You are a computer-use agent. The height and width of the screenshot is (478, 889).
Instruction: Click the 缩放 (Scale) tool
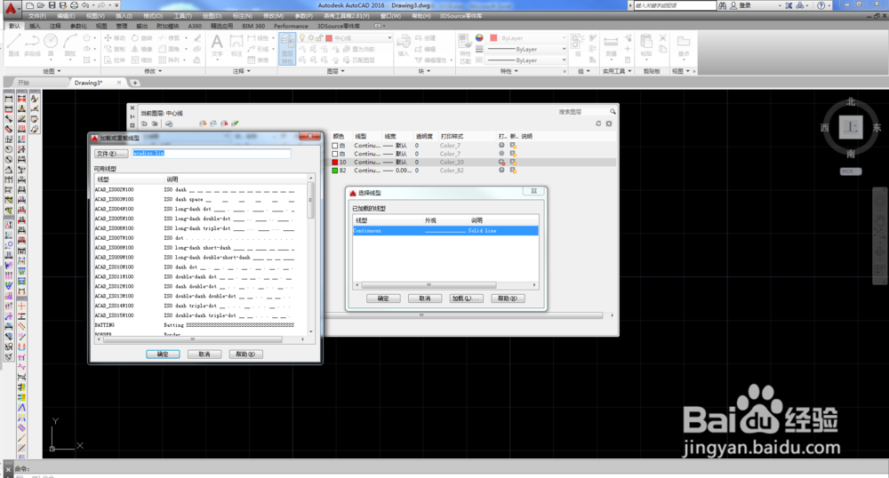tap(141, 60)
